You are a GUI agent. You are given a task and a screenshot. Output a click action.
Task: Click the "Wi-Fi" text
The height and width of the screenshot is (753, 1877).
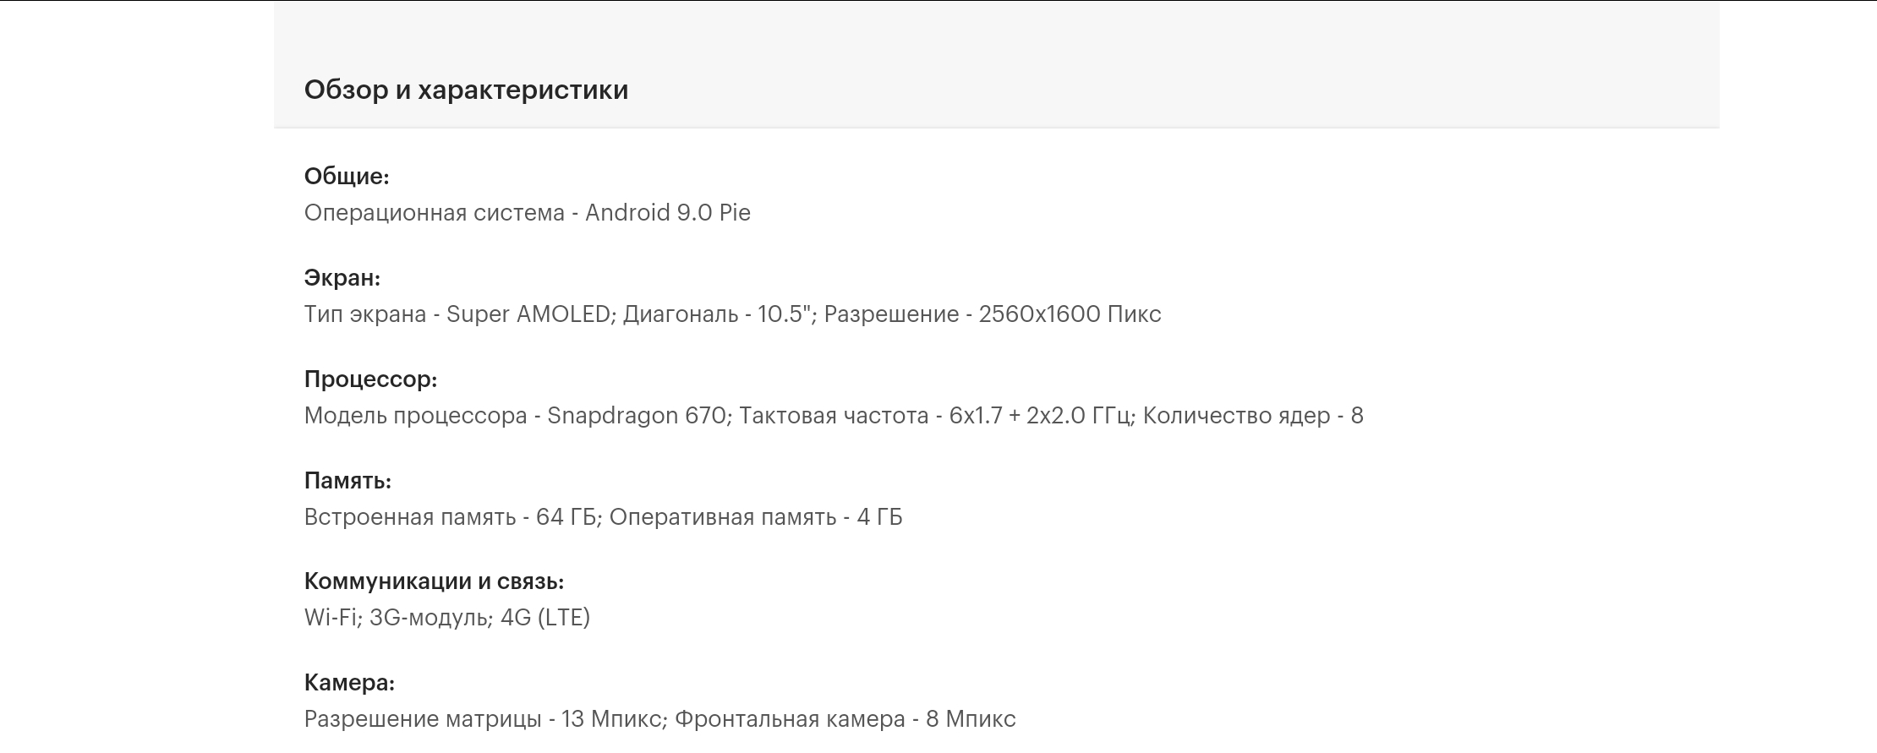(x=331, y=618)
